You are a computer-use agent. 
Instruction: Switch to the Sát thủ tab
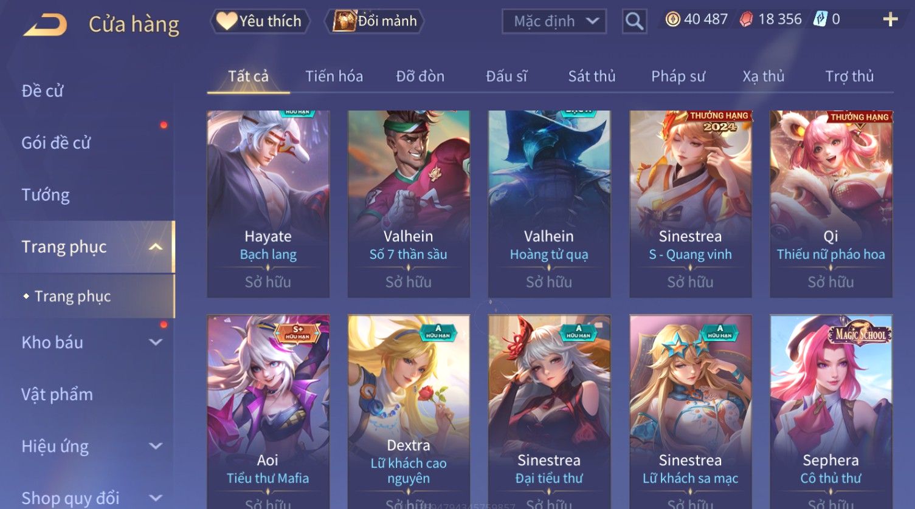592,77
